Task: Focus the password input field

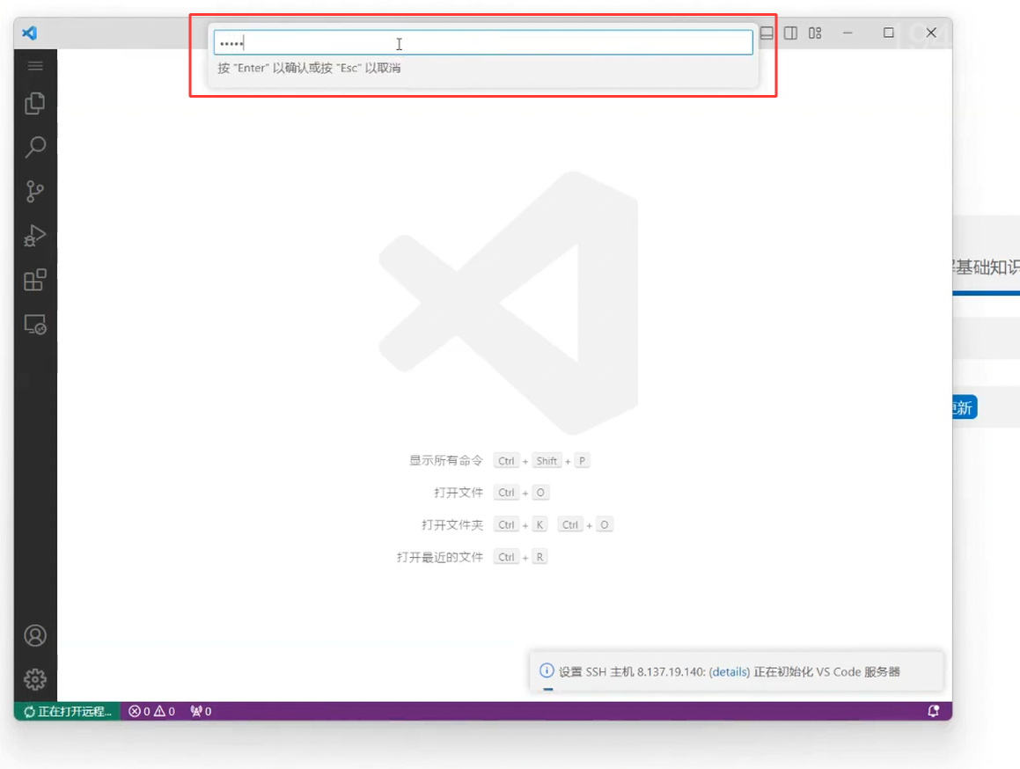Action: coord(483,43)
